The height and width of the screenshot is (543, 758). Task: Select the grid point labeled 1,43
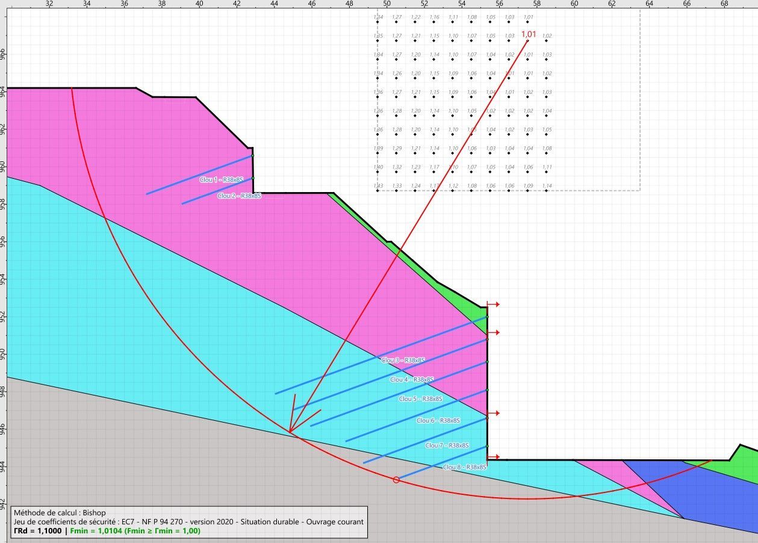click(x=379, y=191)
